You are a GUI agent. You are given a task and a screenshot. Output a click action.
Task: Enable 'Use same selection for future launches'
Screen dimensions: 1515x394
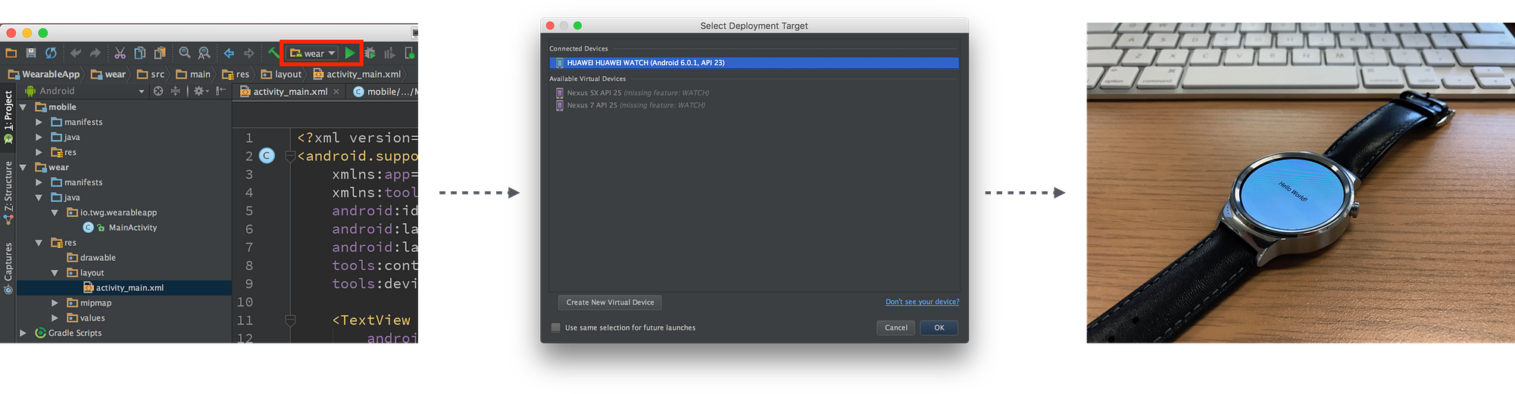tap(556, 327)
